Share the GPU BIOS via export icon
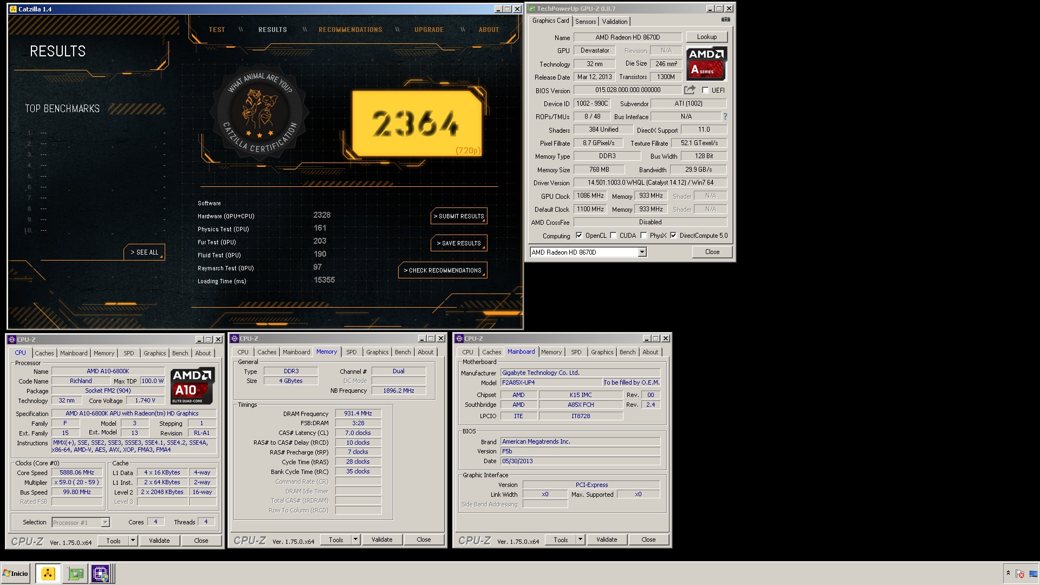This screenshot has width=1040, height=585. pyautogui.click(x=690, y=90)
